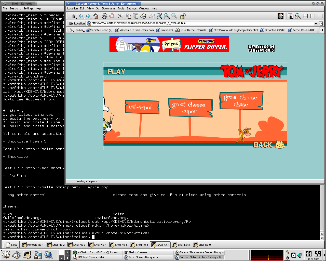The height and width of the screenshot is (261, 326).
Task: Launch the terminal from the panel shell icon
Action: click(27, 255)
